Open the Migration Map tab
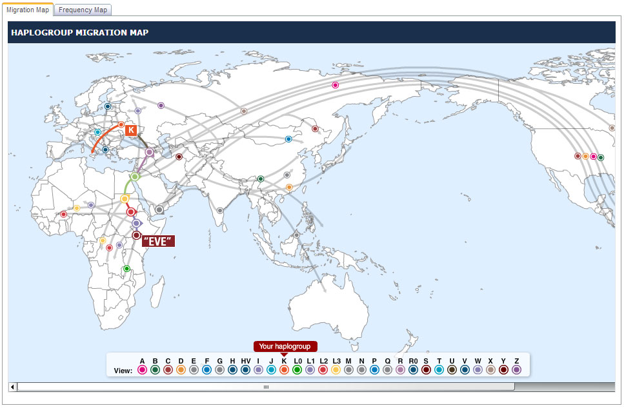624x408 pixels. click(x=27, y=10)
